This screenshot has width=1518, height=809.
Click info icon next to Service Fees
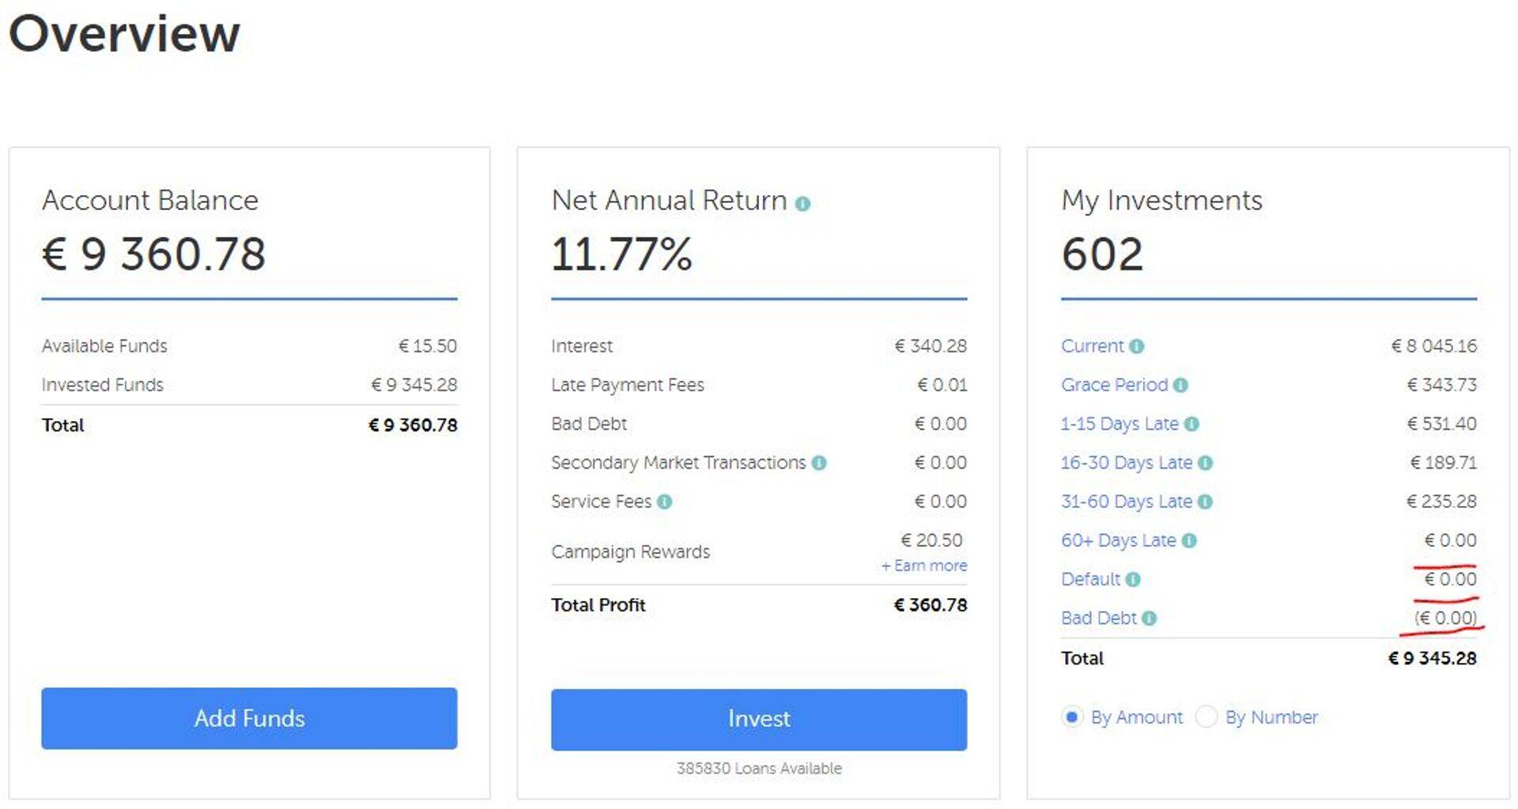coord(664,502)
